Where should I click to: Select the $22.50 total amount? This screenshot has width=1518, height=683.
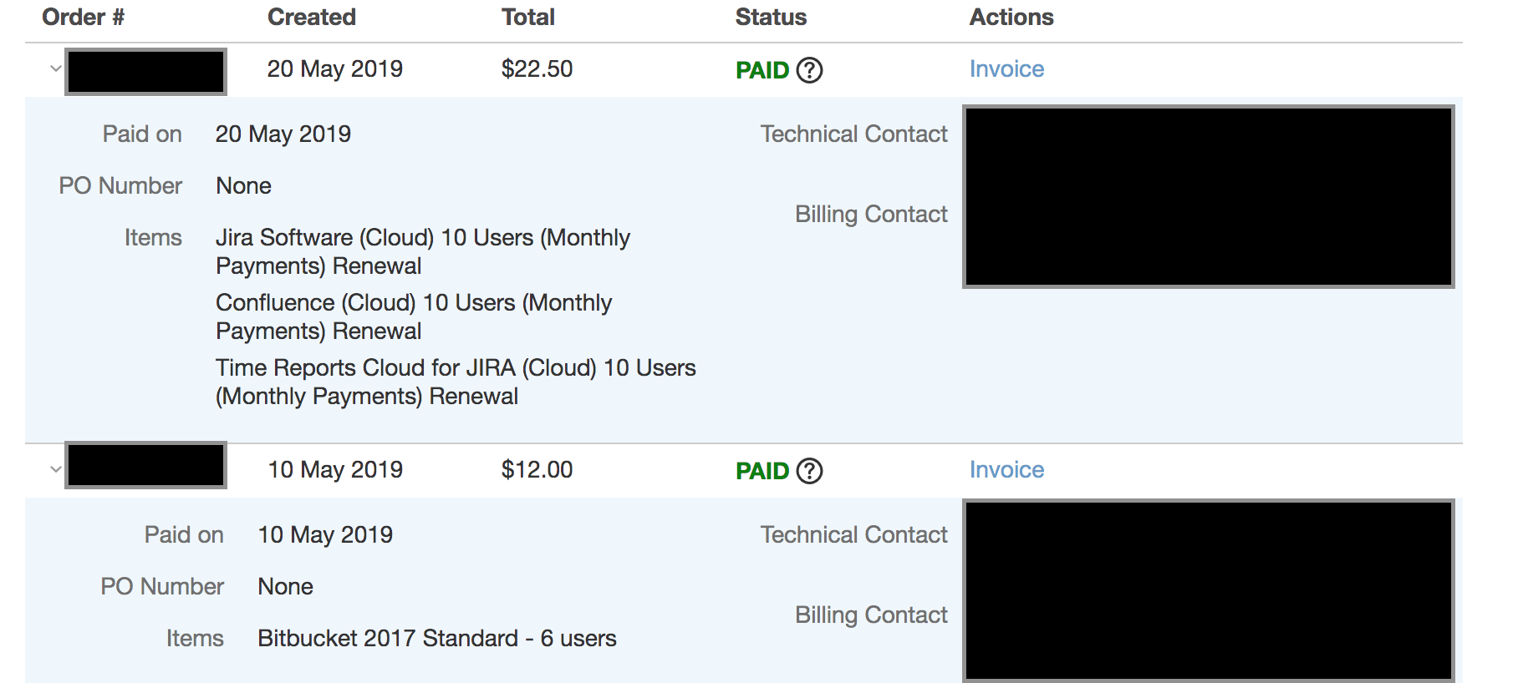537,69
